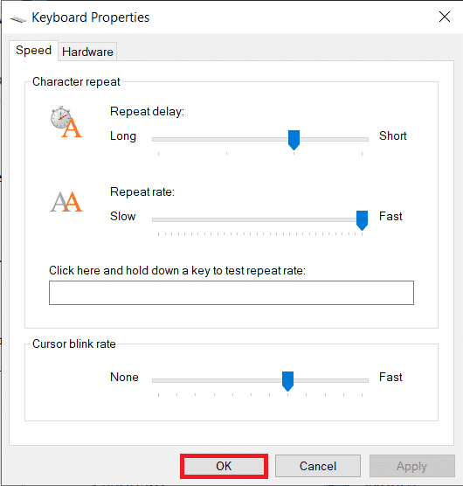Click the Apply button
This screenshot has width=463, height=486.
pyautogui.click(x=412, y=466)
